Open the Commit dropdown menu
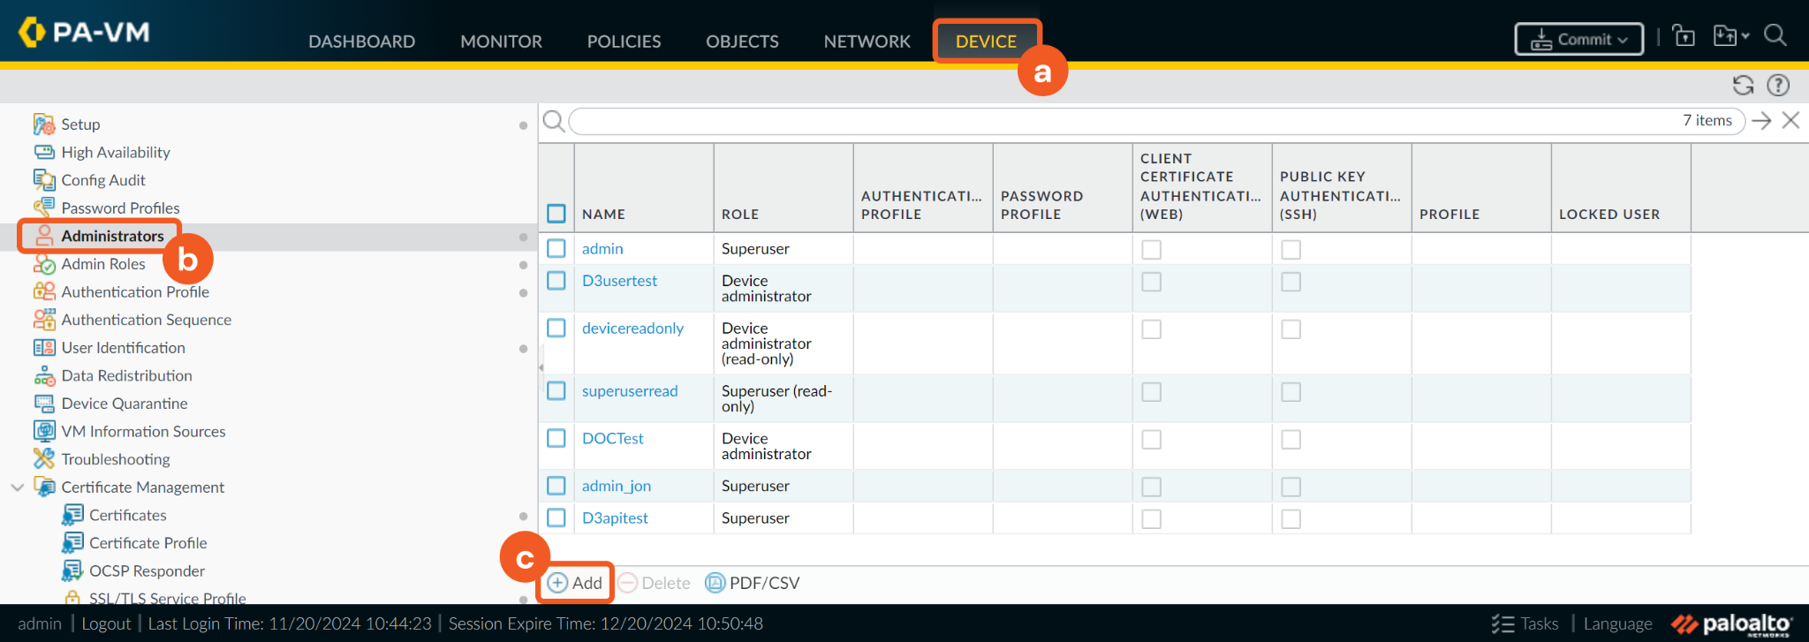Screen dimensions: 1809x642 coord(1579,40)
